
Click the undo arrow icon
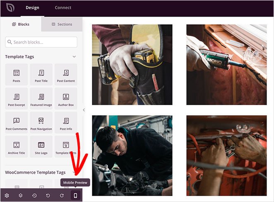[48, 195]
